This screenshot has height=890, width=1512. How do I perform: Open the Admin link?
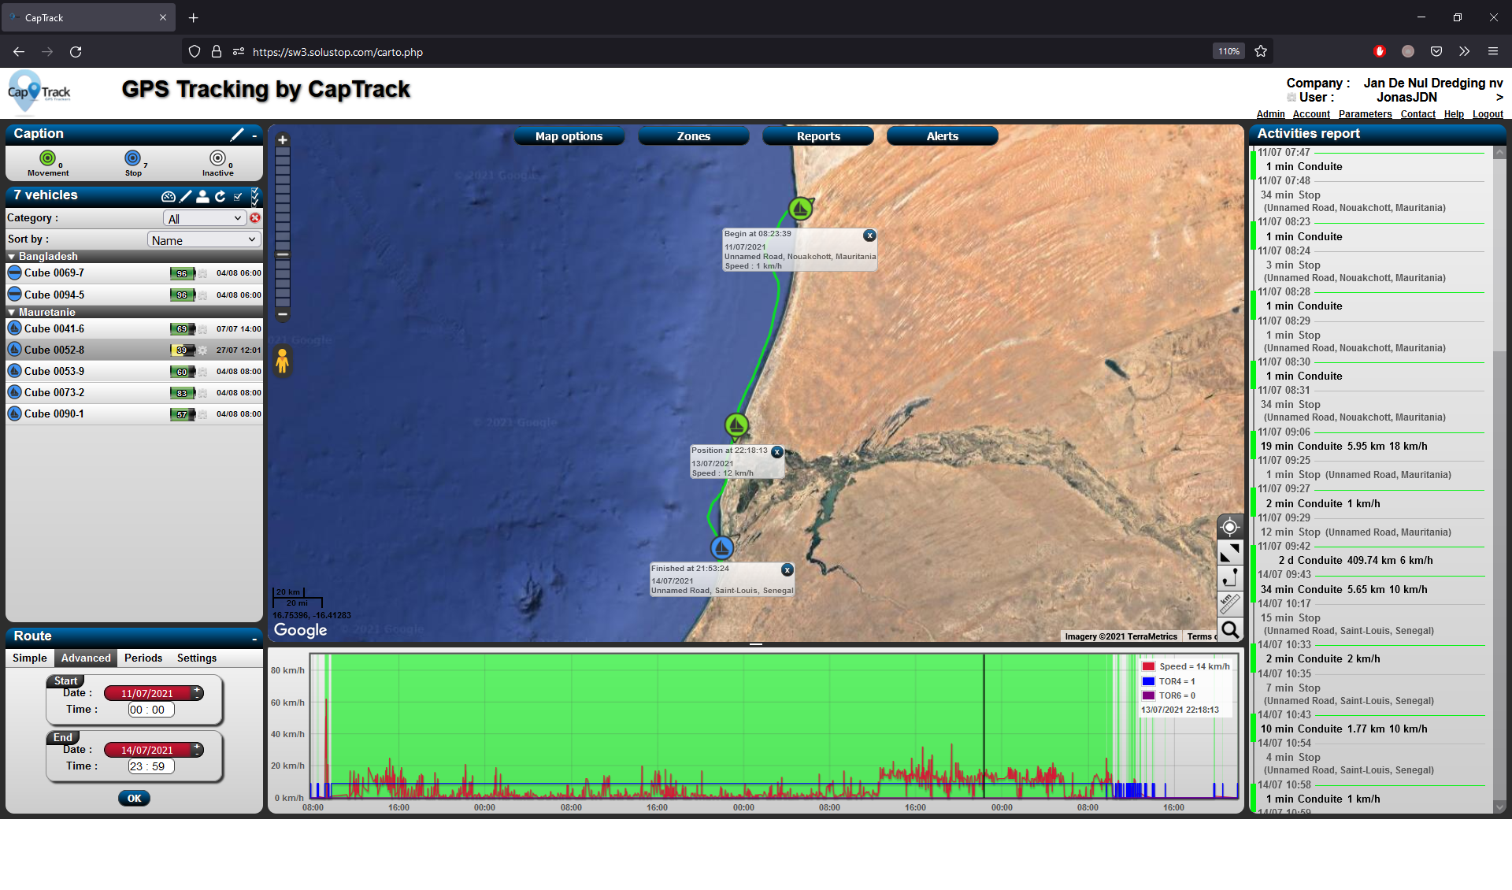tap(1270, 114)
